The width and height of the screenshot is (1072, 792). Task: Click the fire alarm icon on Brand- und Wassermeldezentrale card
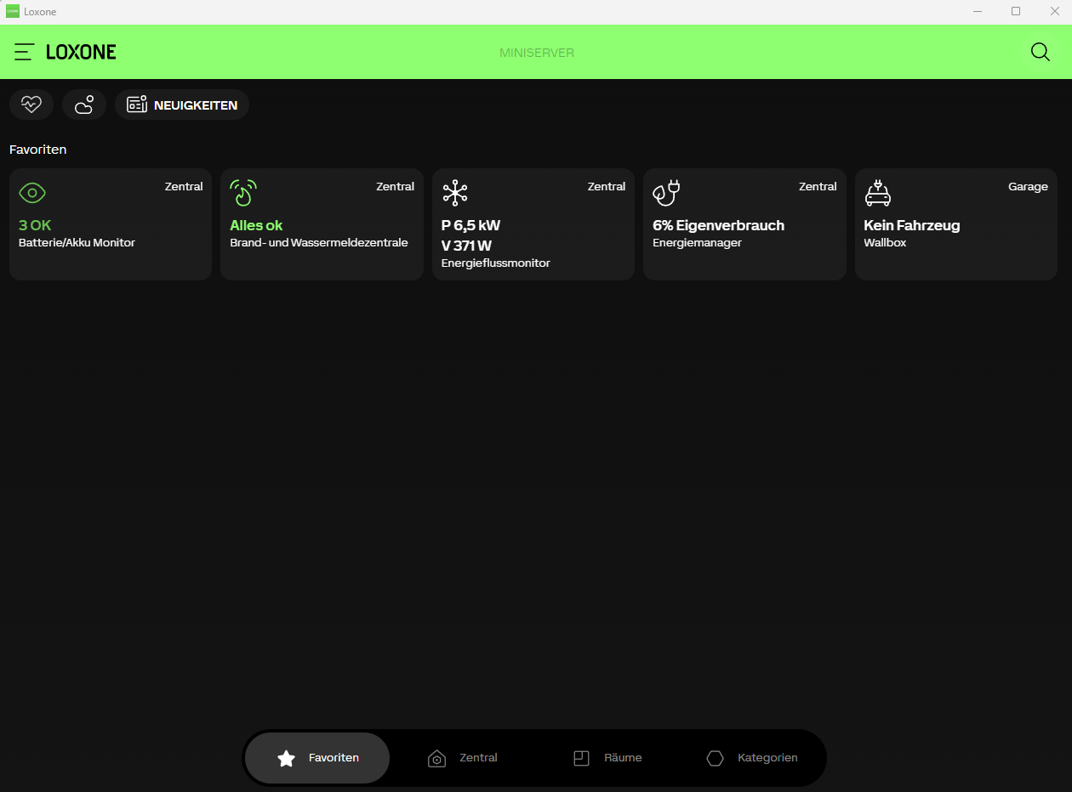243,193
